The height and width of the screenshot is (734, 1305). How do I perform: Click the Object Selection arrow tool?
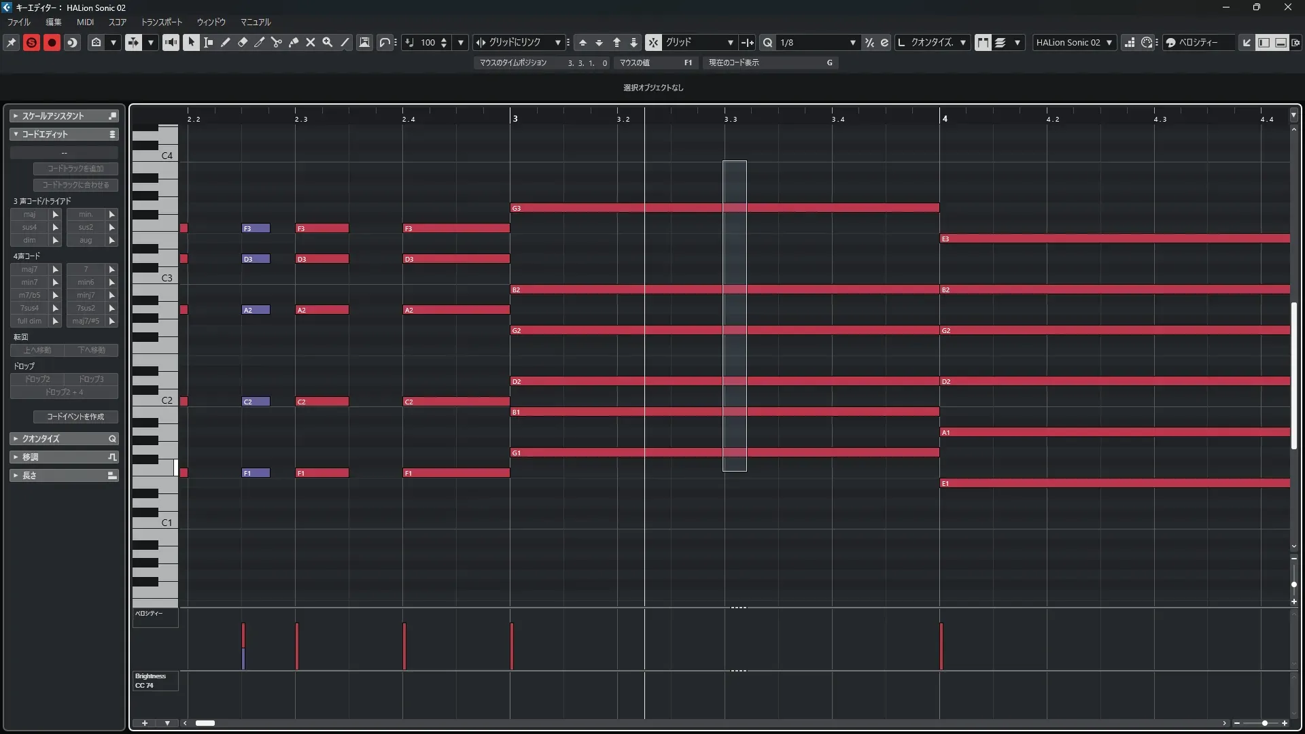[191, 42]
